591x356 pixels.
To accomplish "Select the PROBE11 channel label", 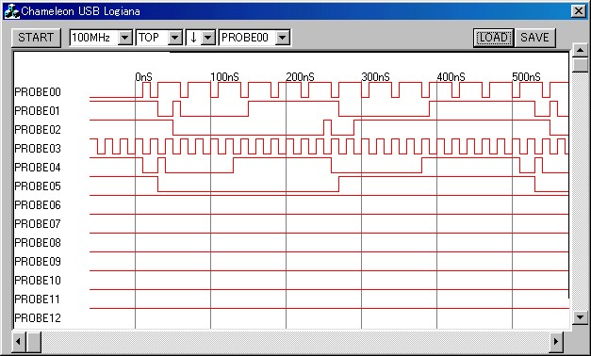I will coord(38,299).
